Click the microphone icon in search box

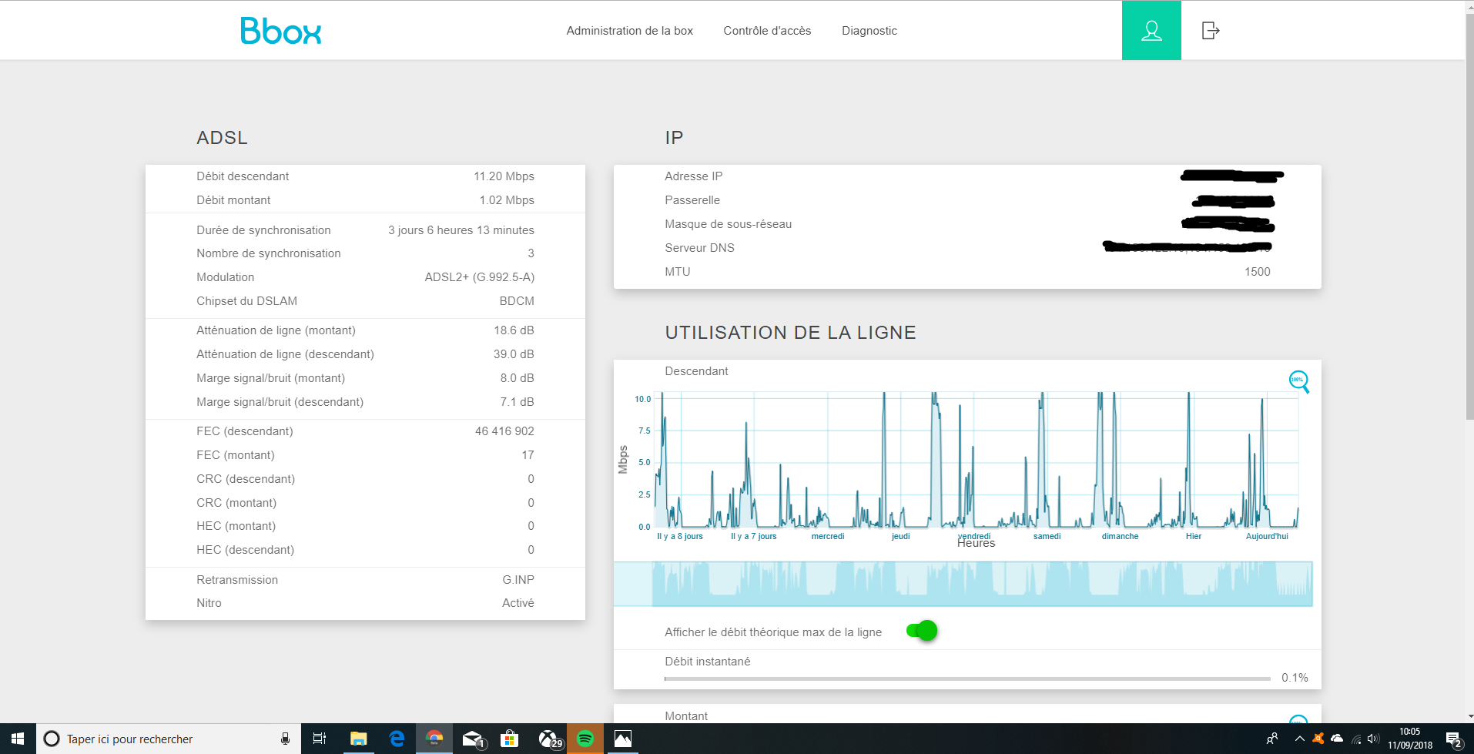[x=285, y=739]
